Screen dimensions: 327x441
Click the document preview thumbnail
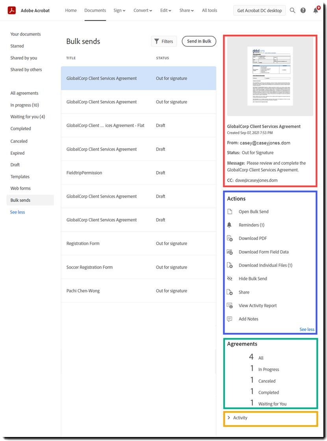point(270,76)
